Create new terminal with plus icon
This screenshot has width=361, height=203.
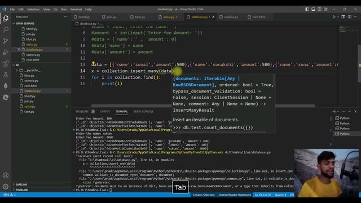[x=334, y=112]
